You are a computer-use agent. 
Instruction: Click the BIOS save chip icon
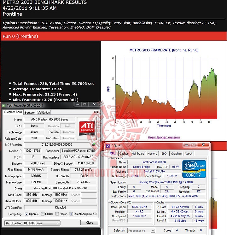[x=94, y=144]
